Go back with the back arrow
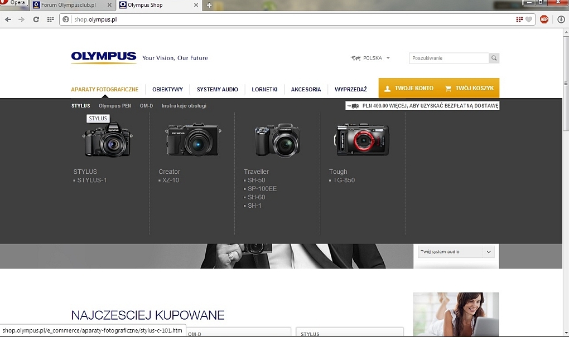This screenshot has width=569, height=337. click(8, 19)
